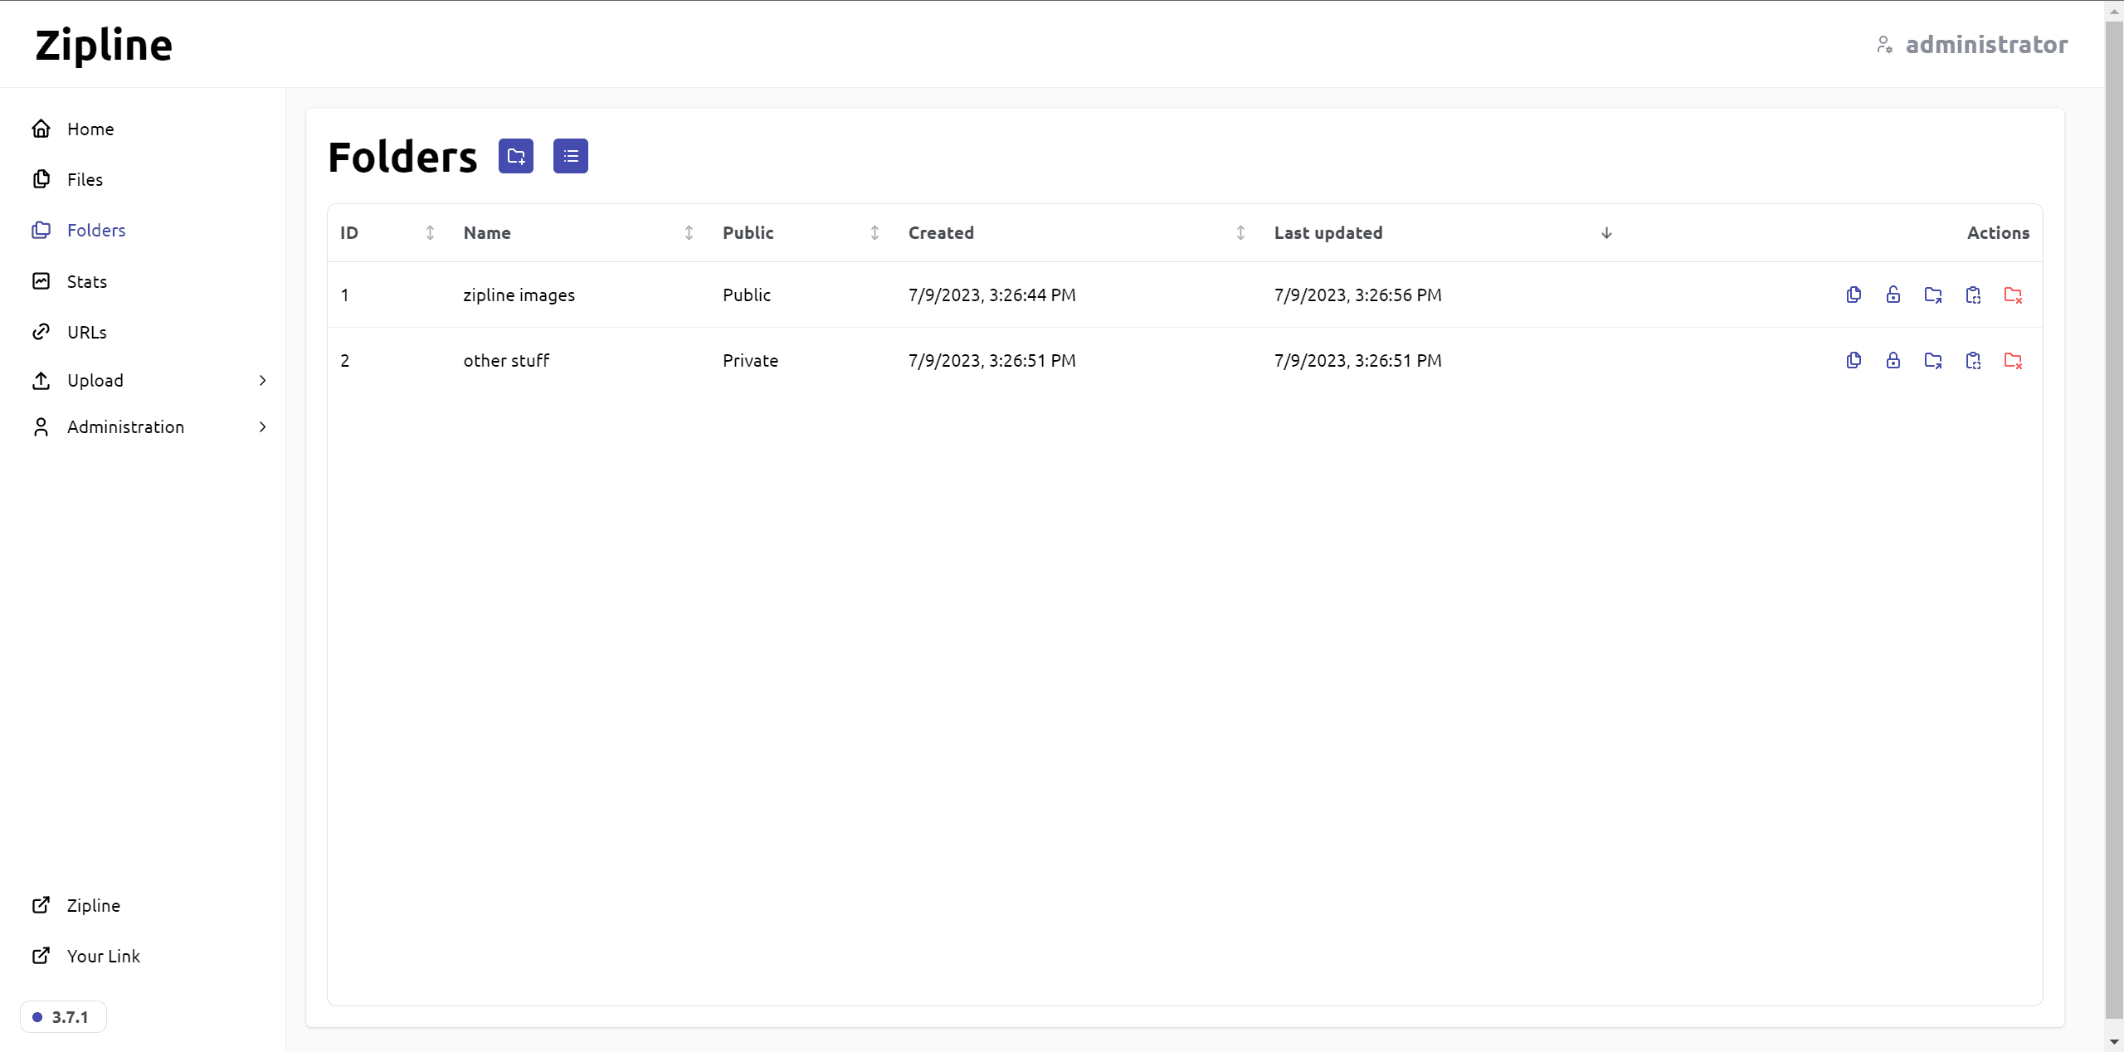Toggle public visibility for zipline images folder
Image resolution: width=2124 pixels, height=1052 pixels.
pos(1893,295)
